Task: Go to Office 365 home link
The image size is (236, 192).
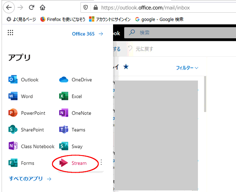Action: [87, 34]
